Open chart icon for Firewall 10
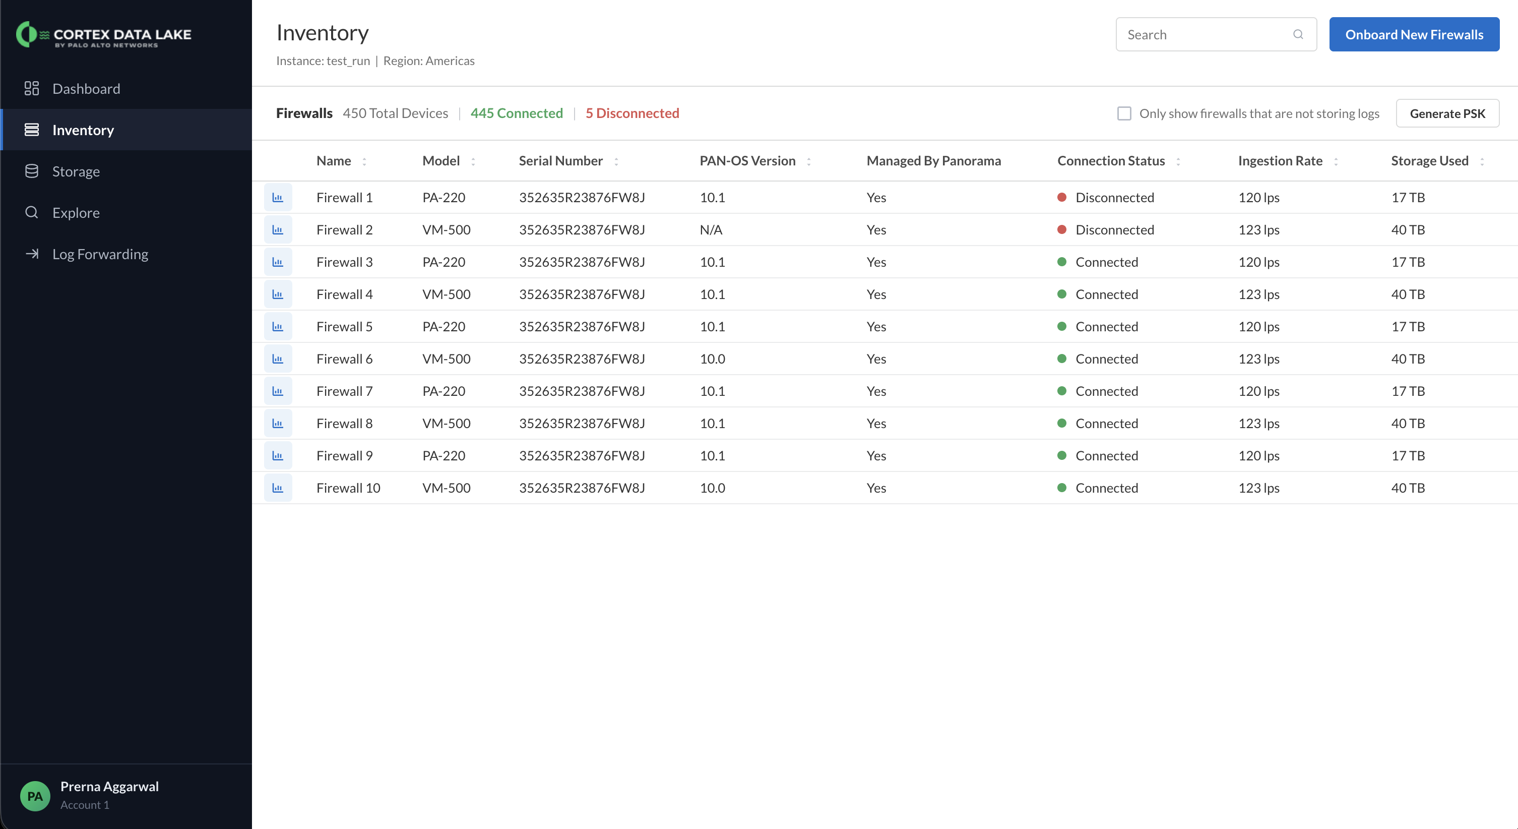 pyautogui.click(x=278, y=488)
